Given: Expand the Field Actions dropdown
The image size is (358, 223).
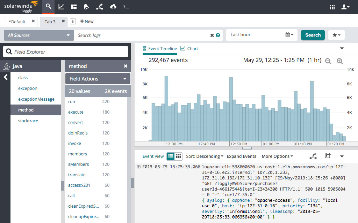Looking at the screenshot, I should [98, 79].
